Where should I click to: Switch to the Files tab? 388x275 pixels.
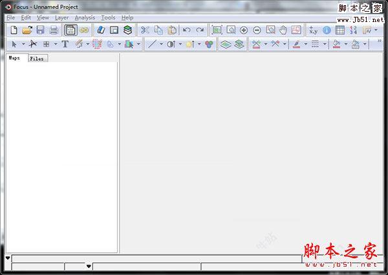click(x=37, y=59)
